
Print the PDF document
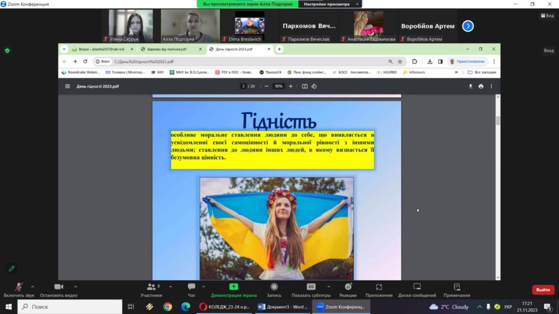[481, 86]
